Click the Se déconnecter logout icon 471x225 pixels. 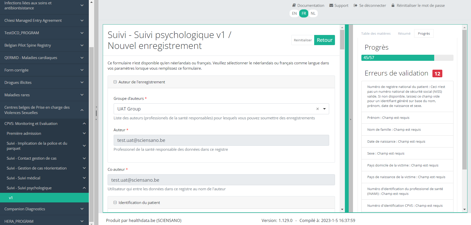click(x=355, y=5)
